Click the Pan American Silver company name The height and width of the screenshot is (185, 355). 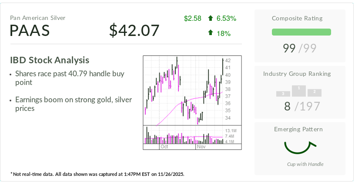37,18
